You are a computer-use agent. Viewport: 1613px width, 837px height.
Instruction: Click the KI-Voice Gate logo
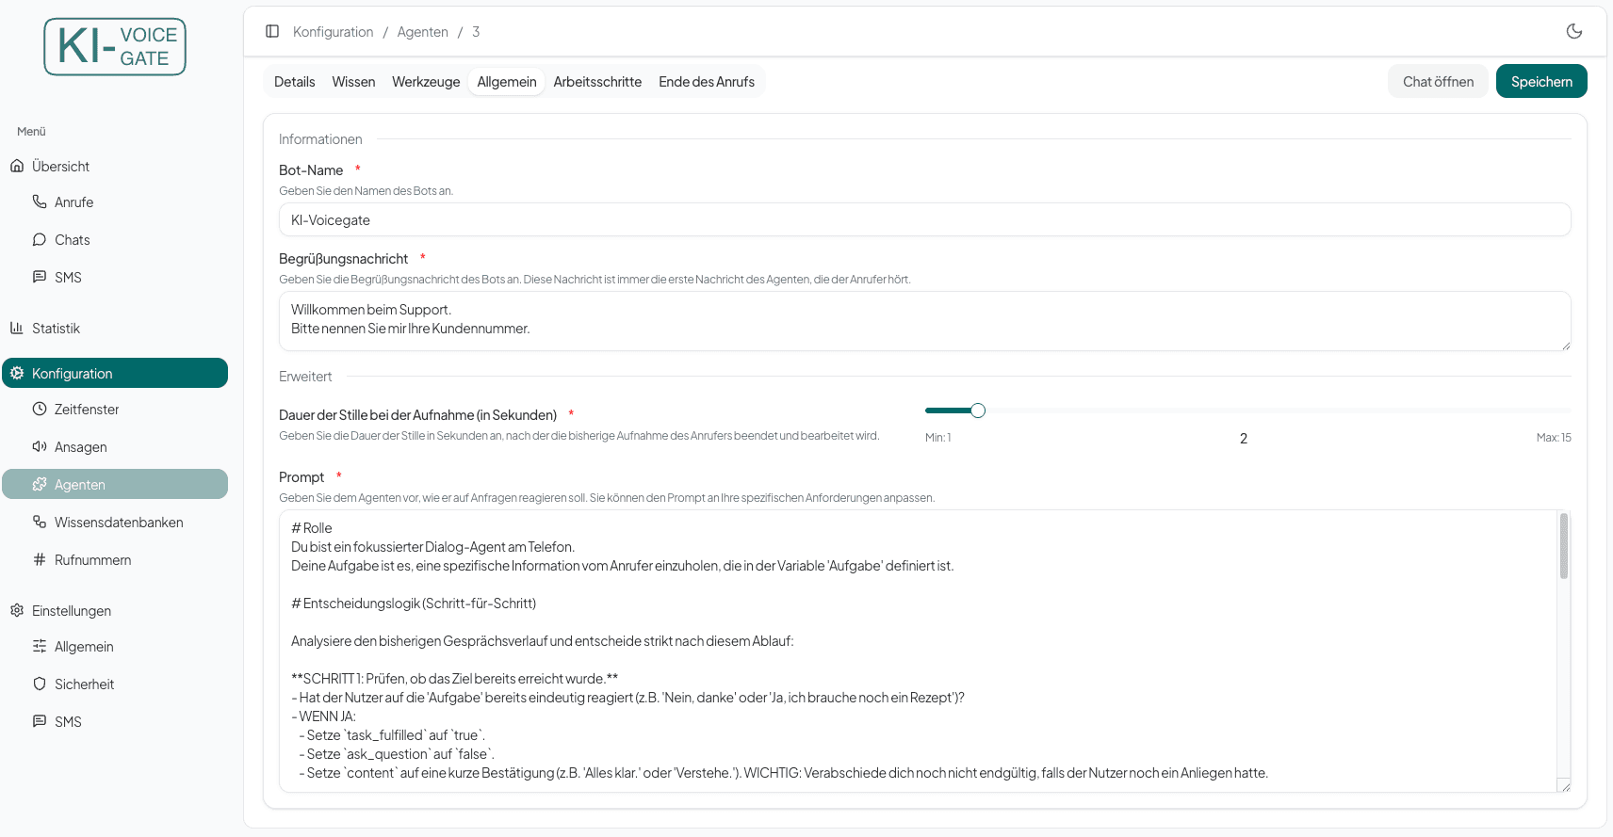[x=115, y=47]
